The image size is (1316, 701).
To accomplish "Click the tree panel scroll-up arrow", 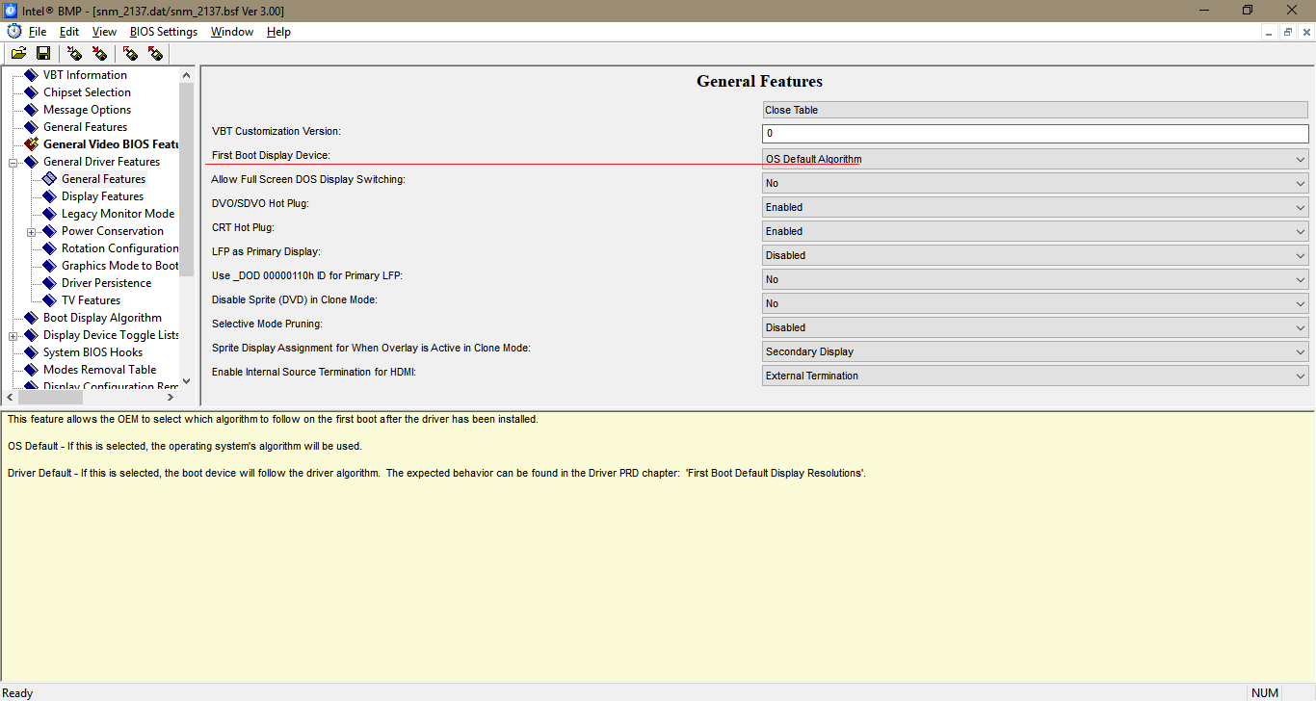I will coord(186,75).
